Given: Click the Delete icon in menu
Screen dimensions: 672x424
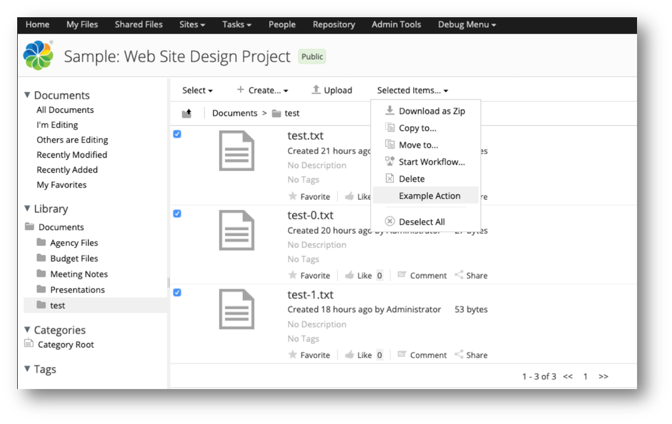Looking at the screenshot, I should pyautogui.click(x=390, y=178).
